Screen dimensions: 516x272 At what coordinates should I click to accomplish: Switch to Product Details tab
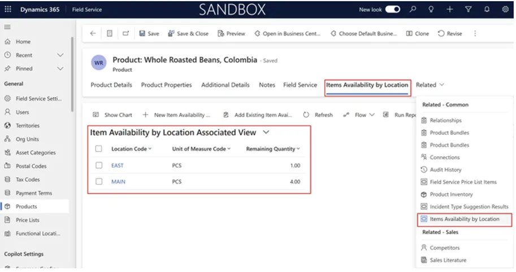[x=111, y=85]
